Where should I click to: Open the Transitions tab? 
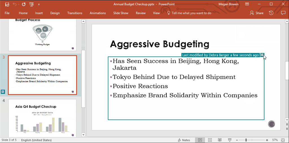click(75, 13)
